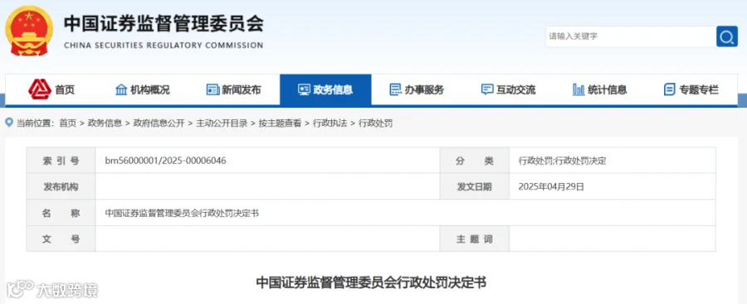Click the bold document heading 中国证券监督管理委员会行政处罚决定书

(371, 282)
